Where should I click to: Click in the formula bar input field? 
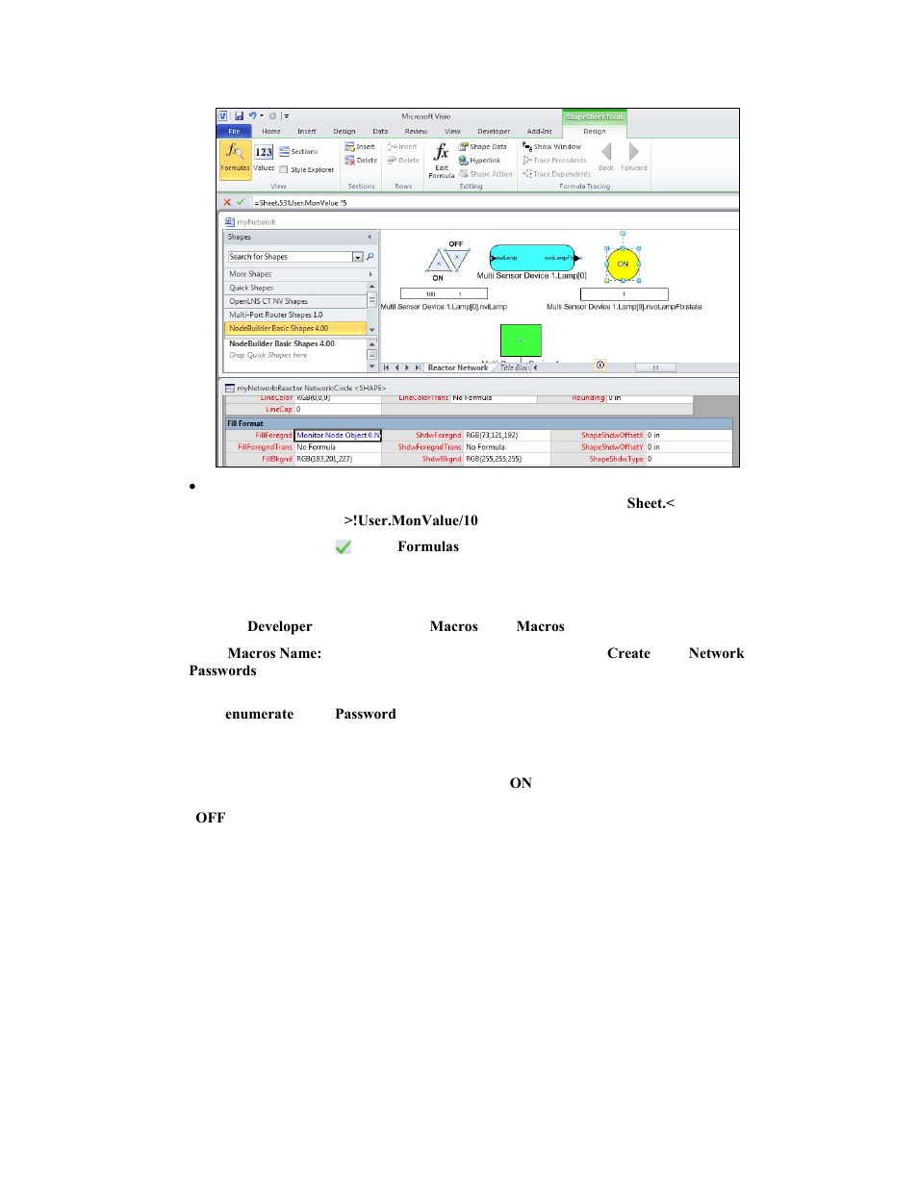point(495,202)
